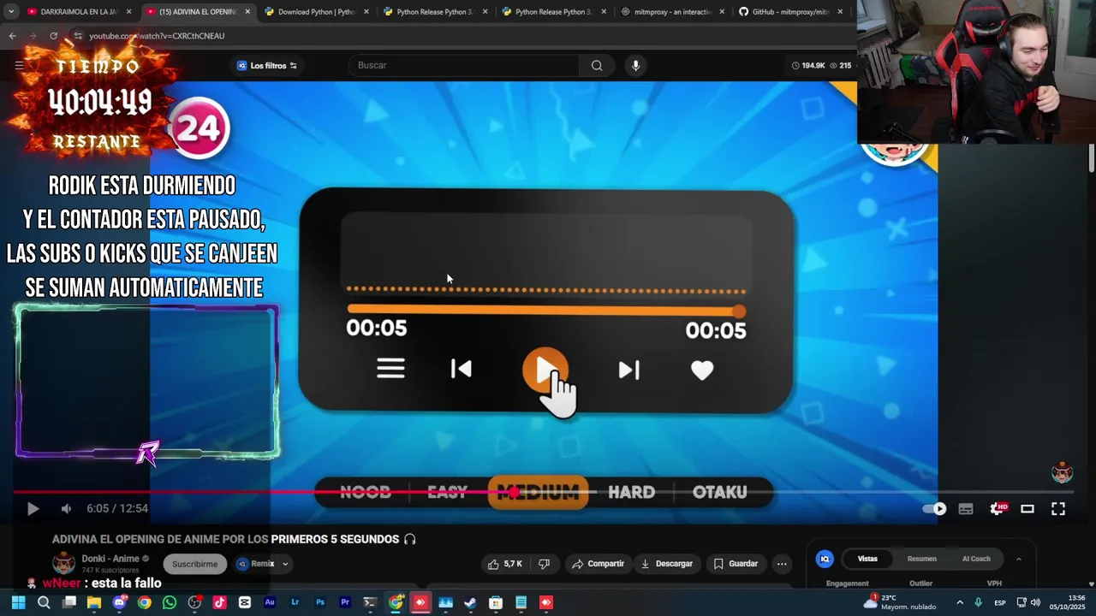The image size is (1096, 616).
Task: Switch to the mitmproxy browser tab
Action: pyautogui.click(x=672, y=12)
